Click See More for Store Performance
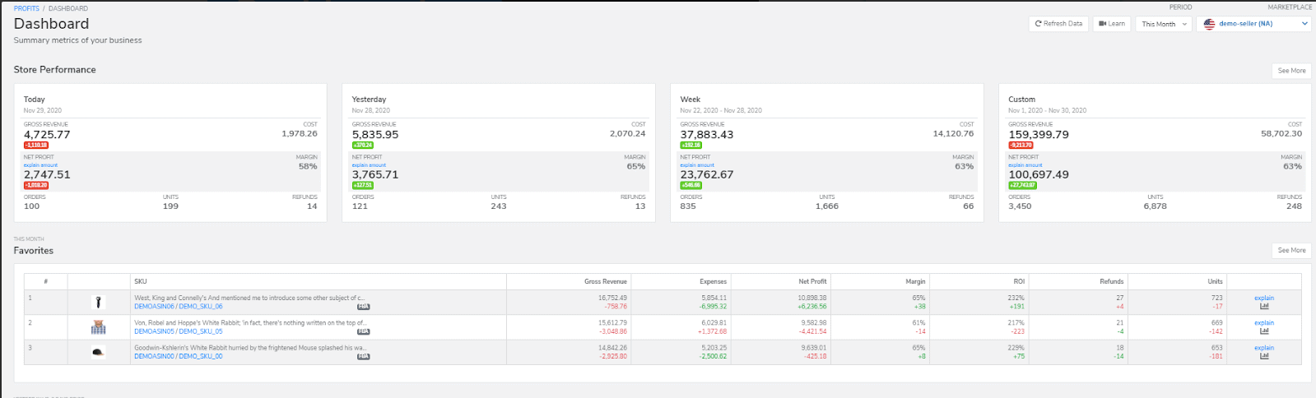1316x398 pixels. tap(1291, 71)
